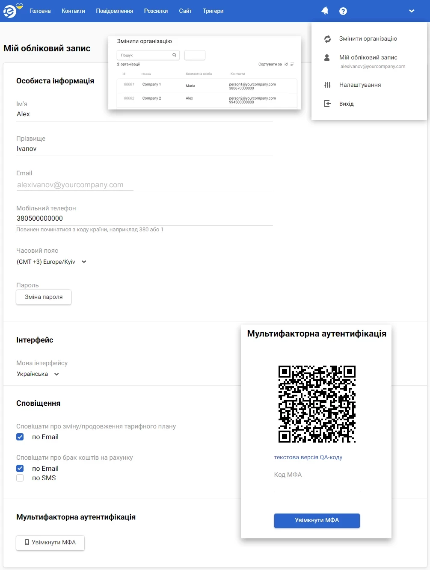
Task: Click alexivanov@yourcompany.com under account menu
Action: (x=373, y=67)
